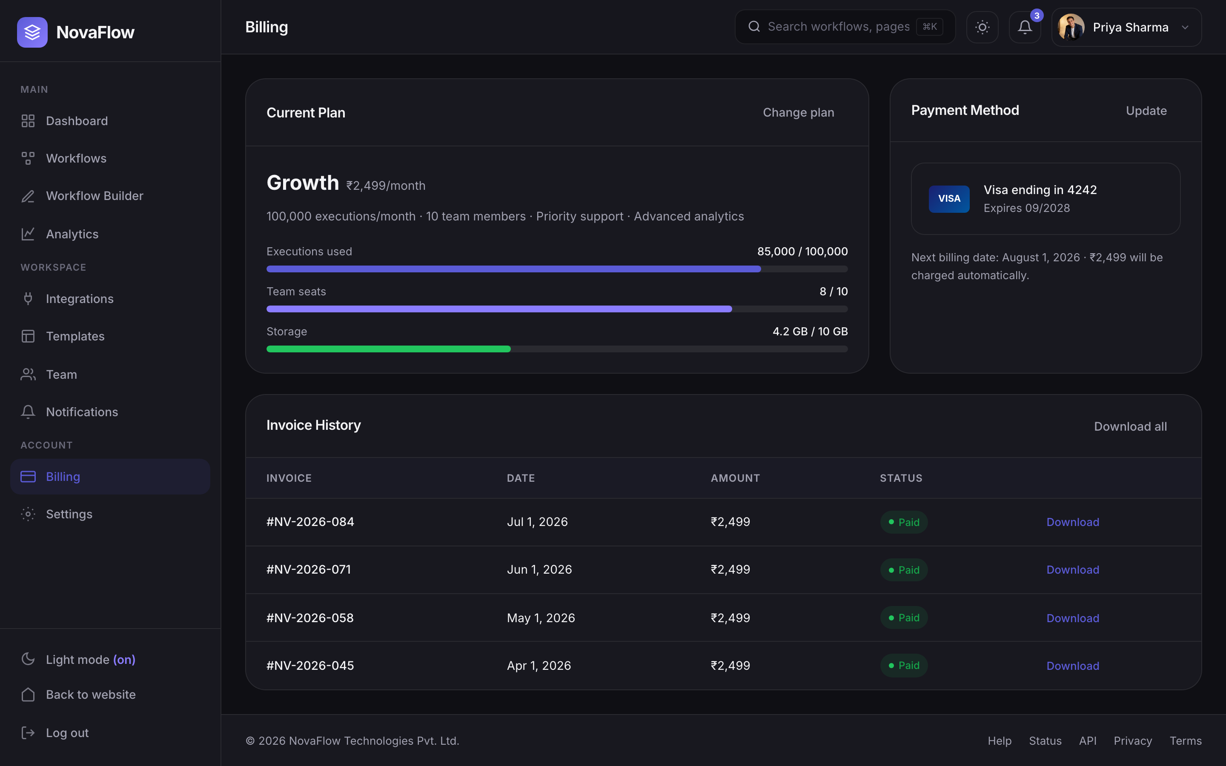Click the date Jun 1, 2026
Screen dimensions: 1226x766
pos(539,570)
